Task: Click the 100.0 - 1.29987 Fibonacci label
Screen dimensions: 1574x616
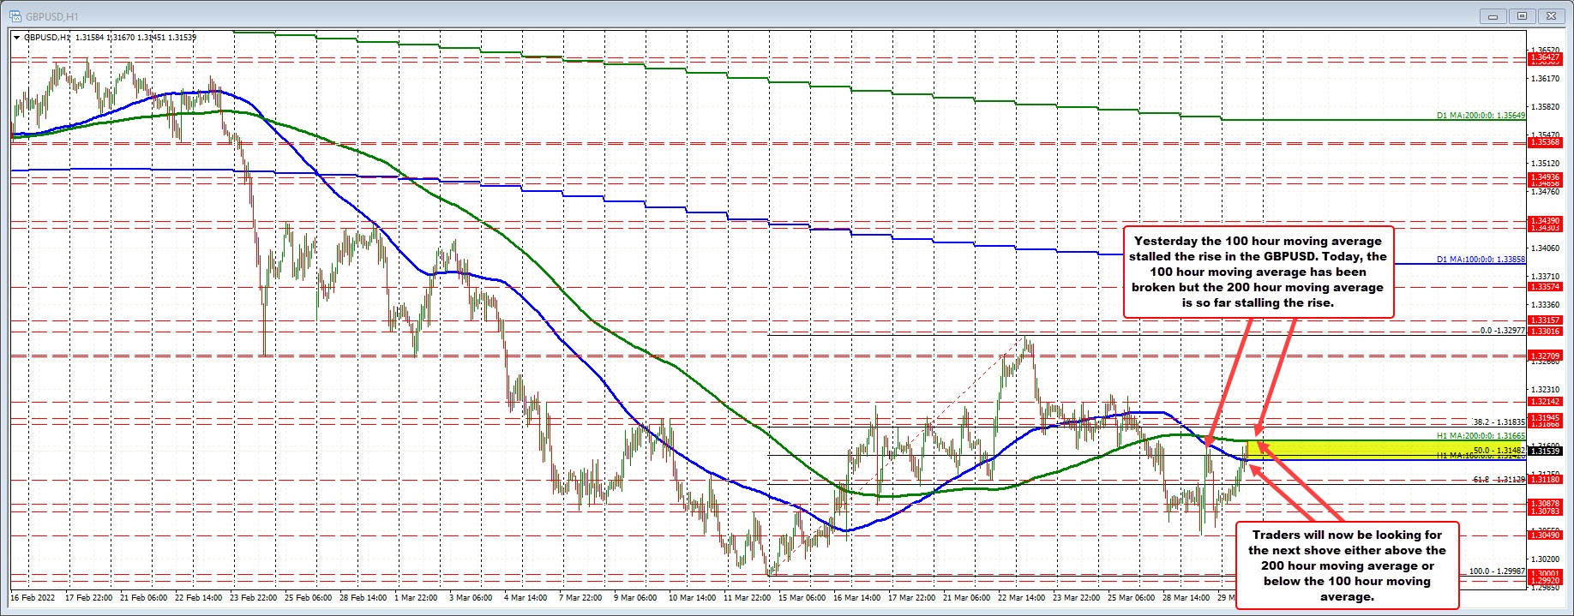Action: (x=1497, y=571)
